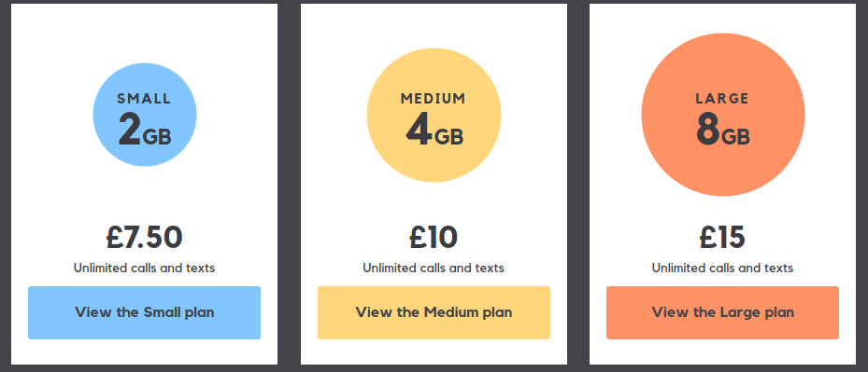Select the £7.50 price text
This screenshot has height=372, width=868.
click(145, 237)
